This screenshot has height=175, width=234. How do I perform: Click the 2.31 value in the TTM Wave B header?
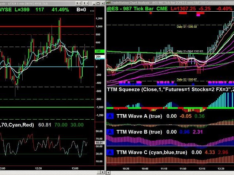[x=198, y=132]
